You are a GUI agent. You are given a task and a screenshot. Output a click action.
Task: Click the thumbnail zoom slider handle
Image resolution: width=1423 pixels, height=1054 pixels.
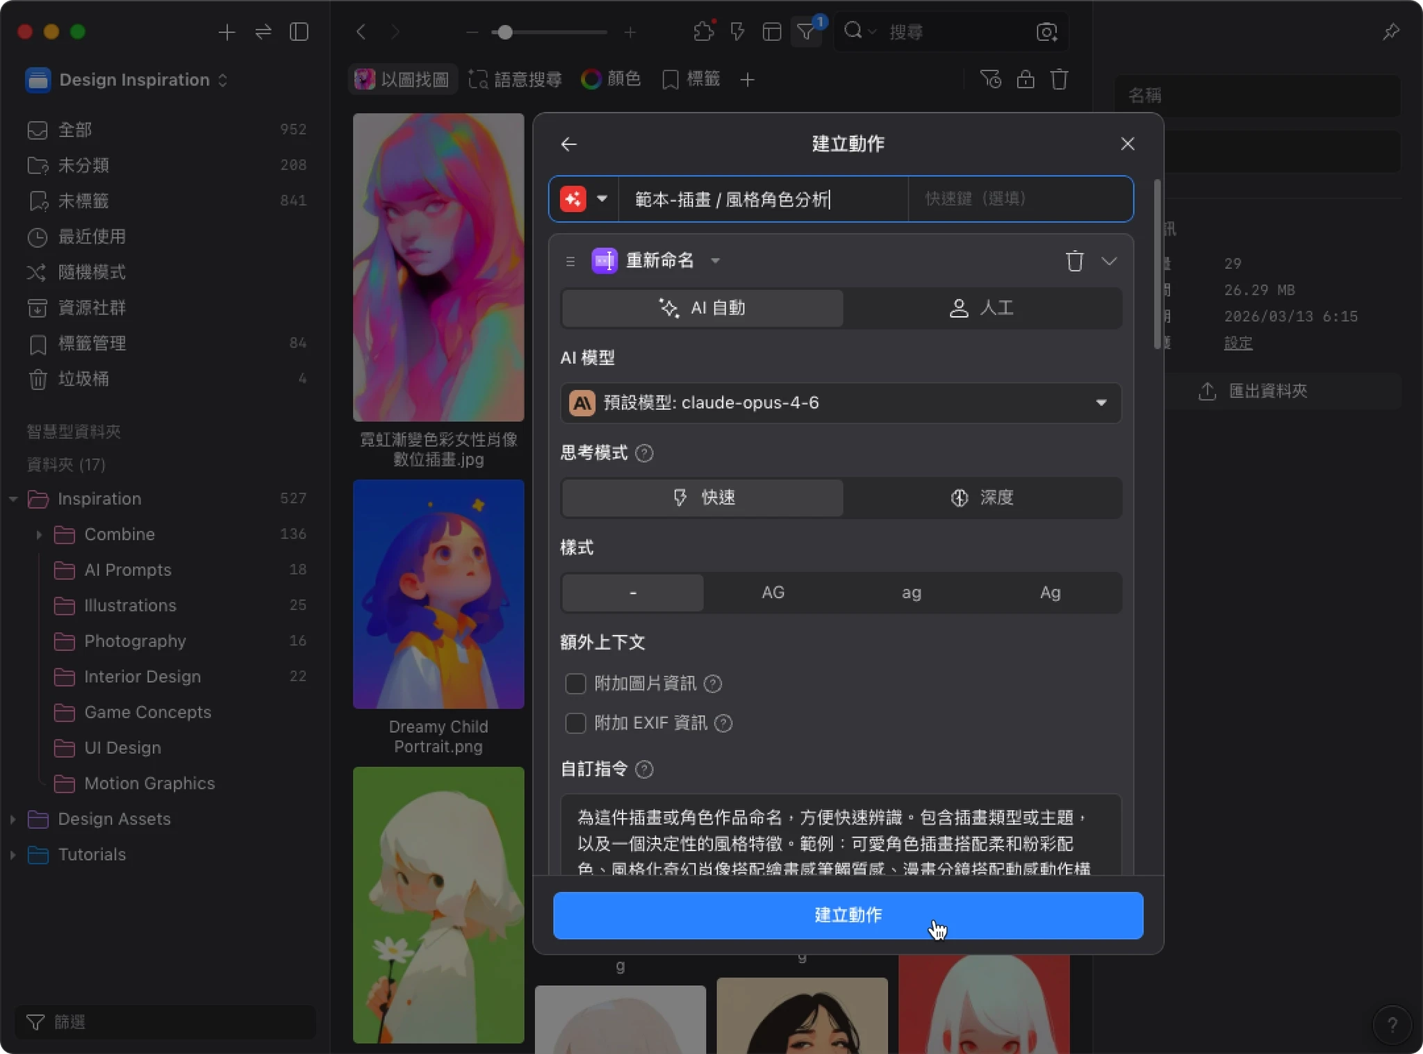[505, 32]
